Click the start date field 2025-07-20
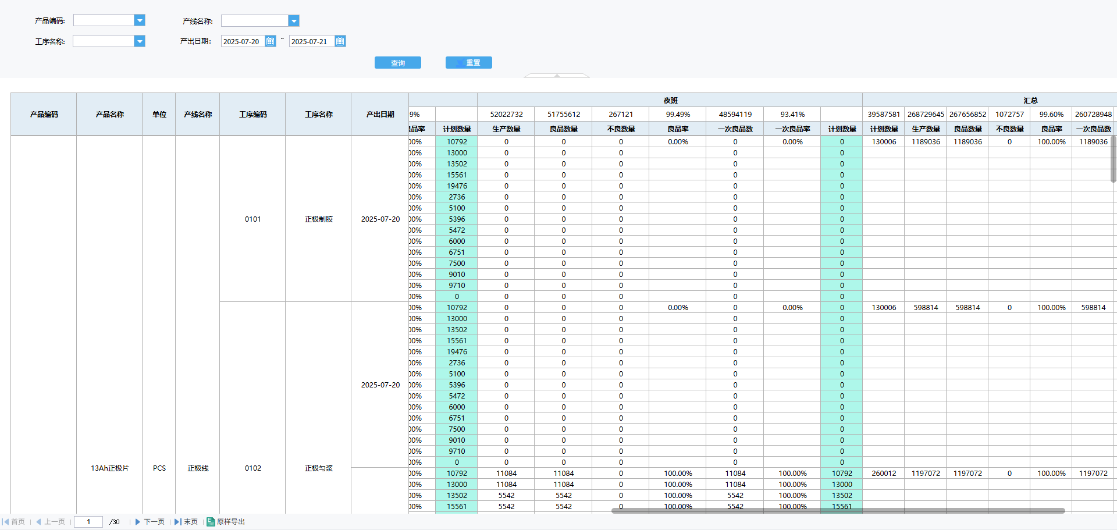 [243, 41]
